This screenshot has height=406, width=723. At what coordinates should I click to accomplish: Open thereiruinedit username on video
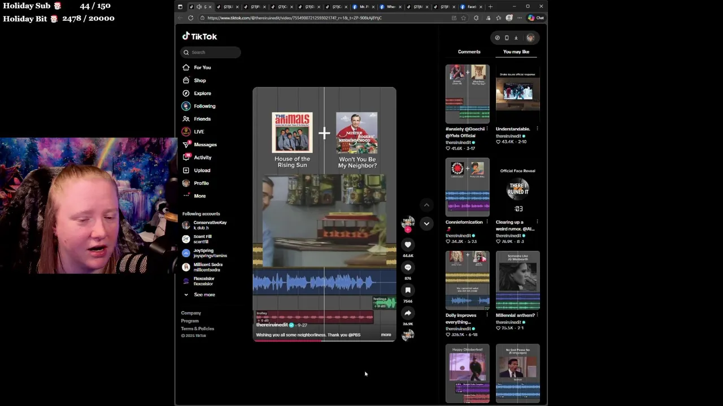(272, 325)
